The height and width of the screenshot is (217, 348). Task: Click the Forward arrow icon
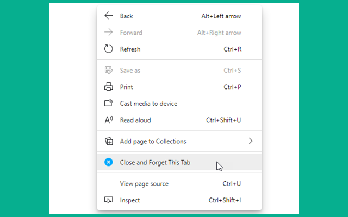[109, 33]
